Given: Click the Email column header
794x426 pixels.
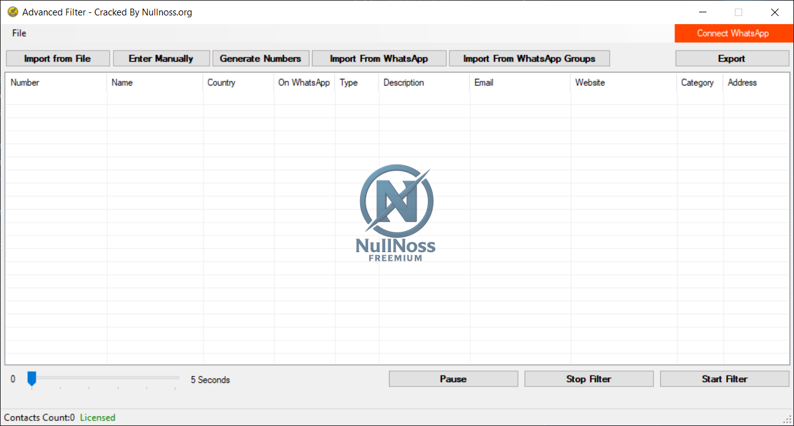Looking at the screenshot, I should pyautogui.click(x=520, y=83).
